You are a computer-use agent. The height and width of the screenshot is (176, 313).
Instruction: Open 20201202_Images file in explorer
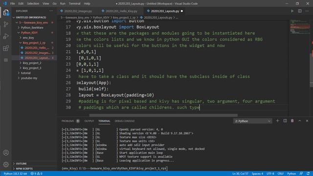click(x=34, y=53)
